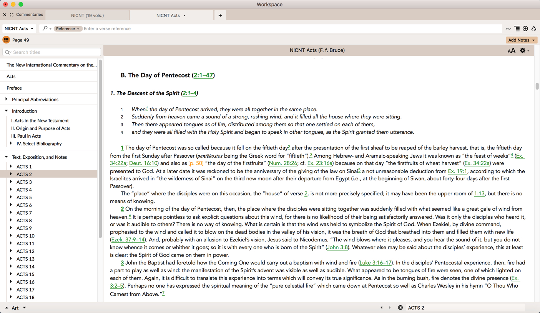Click the ACTS 2 location field at bottom

[x=466, y=308]
